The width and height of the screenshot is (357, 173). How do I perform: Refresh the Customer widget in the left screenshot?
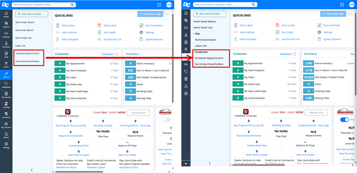117,54
